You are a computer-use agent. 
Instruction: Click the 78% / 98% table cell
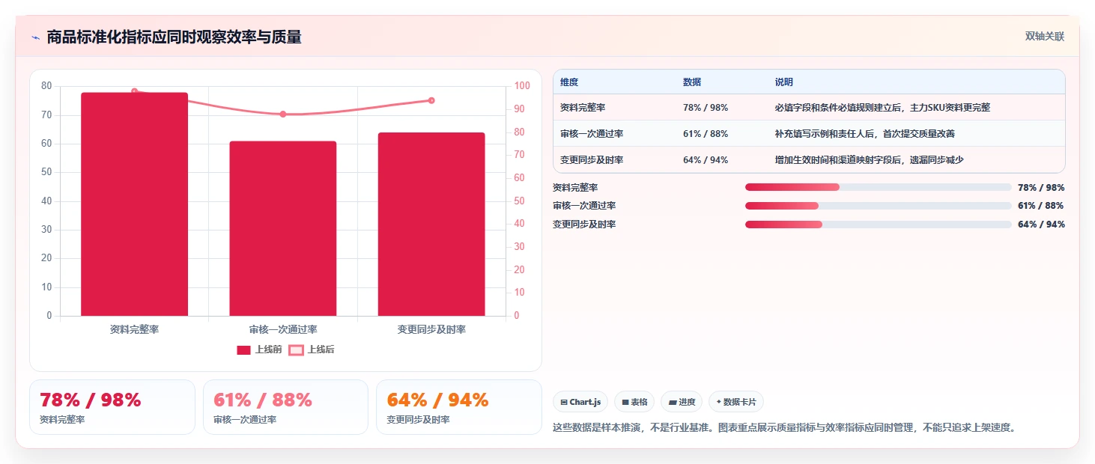[x=706, y=108]
